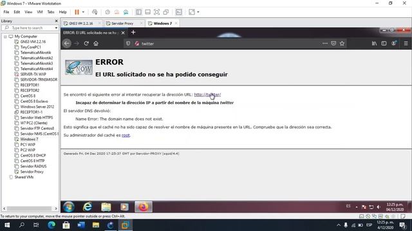
Task: Close the Windows 7 VM tab
Action: tap(176, 23)
